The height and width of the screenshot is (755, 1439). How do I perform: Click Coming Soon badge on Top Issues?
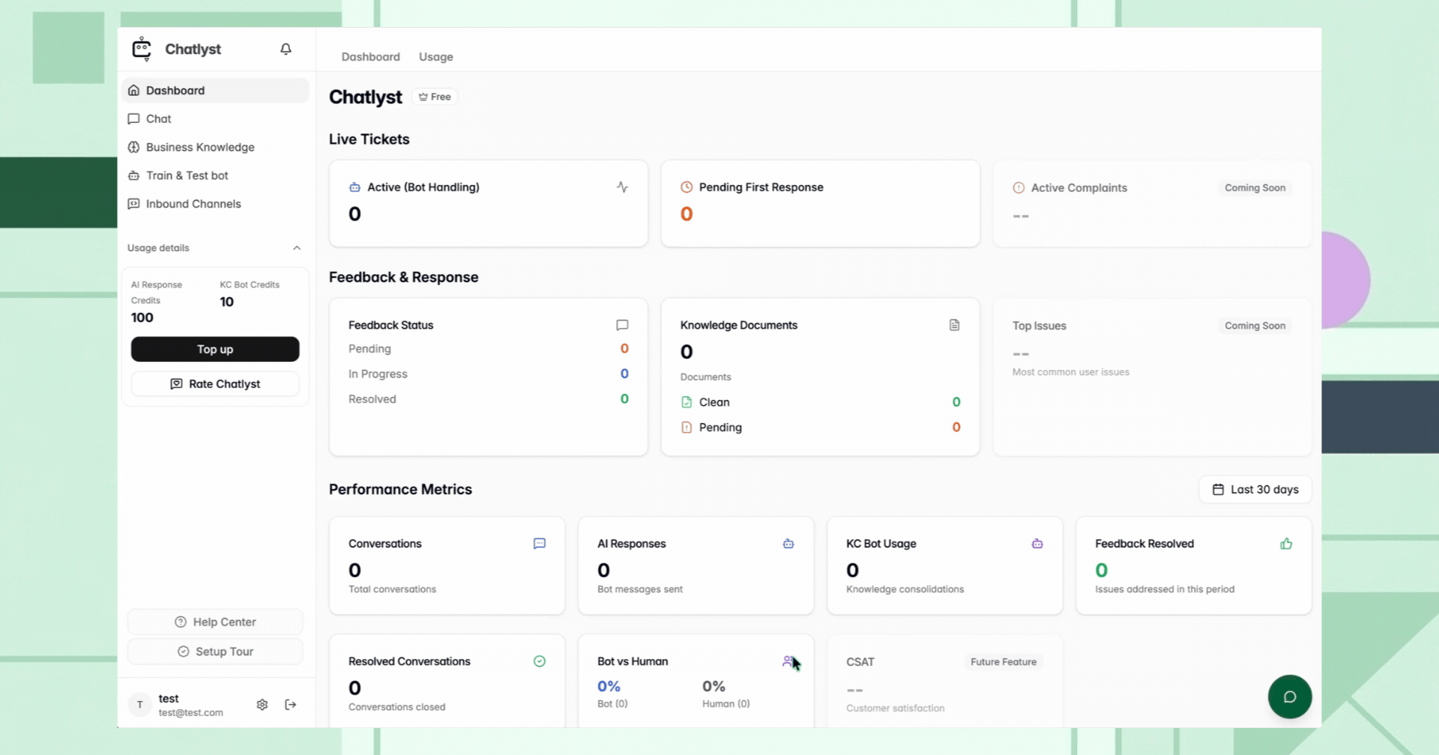(x=1255, y=326)
